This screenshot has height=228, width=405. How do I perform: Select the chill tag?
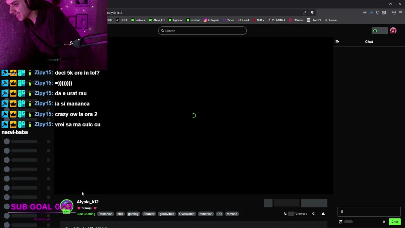pyautogui.click(x=120, y=214)
